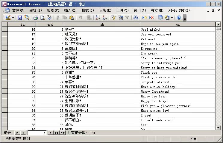Image resolution: width=223 pixels, height=143 pixels.
Task: Click the Print icon
Action: pyautogui.click(x=35, y=18)
